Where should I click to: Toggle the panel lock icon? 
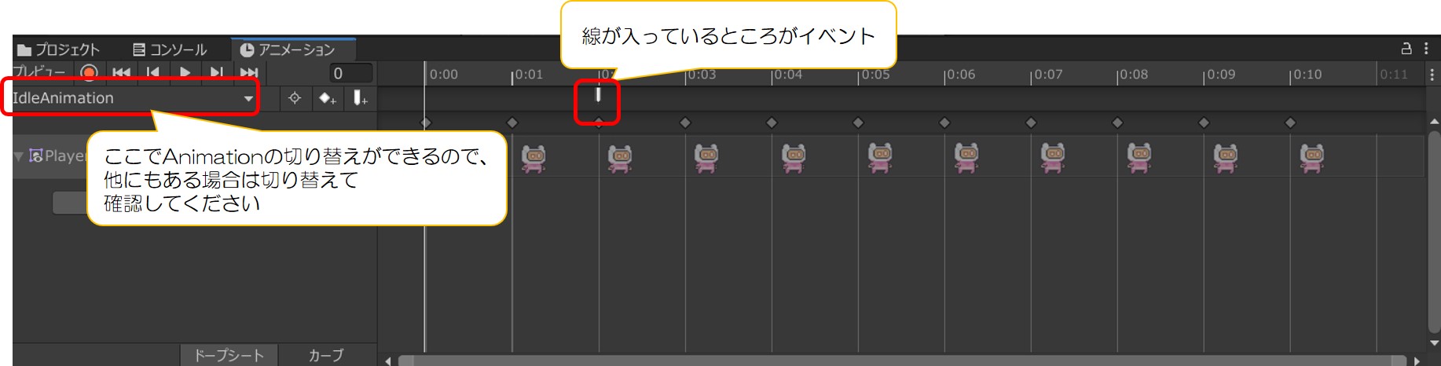click(x=1406, y=49)
